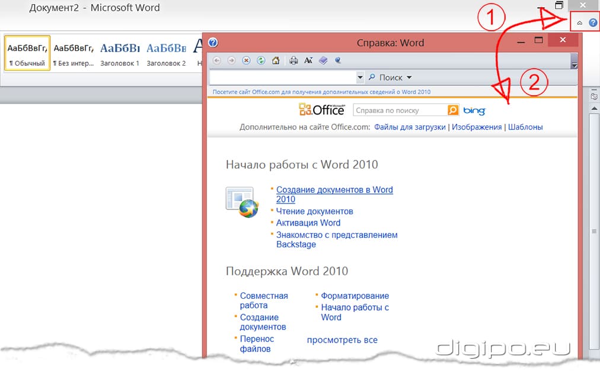Click the Print icon in Help window
The height and width of the screenshot is (371, 600).
click(x=293, y=60)
